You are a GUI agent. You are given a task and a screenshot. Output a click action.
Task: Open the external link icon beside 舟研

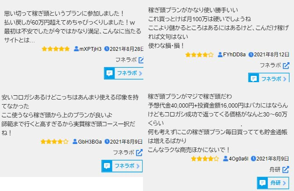click(286, 169)
